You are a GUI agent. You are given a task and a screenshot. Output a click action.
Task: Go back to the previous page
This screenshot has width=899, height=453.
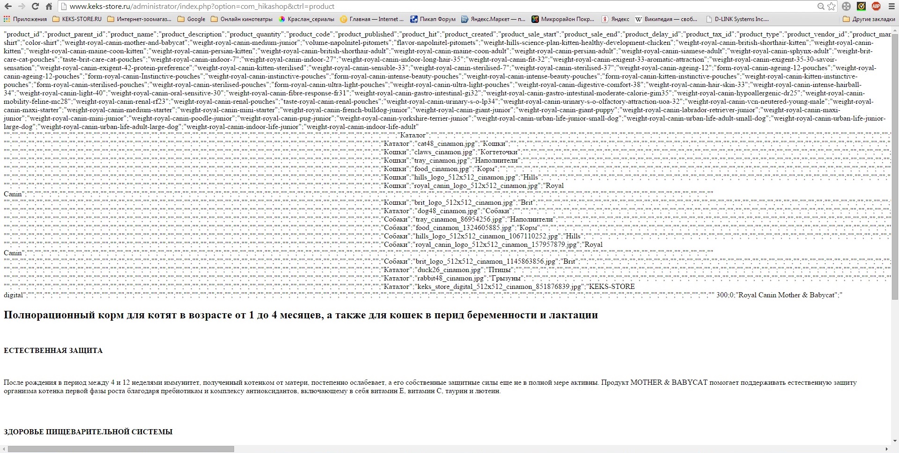click(8, 7)
